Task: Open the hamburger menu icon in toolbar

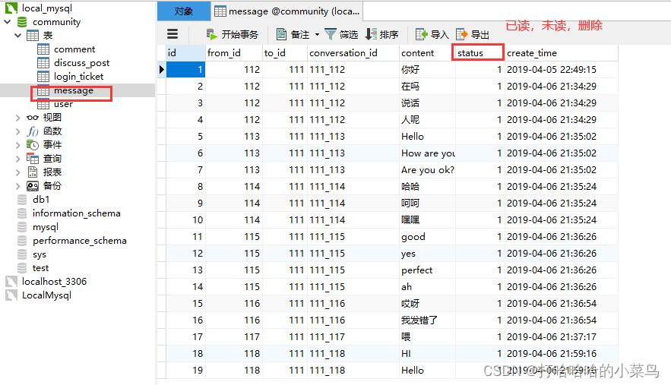Action: (172, 34)
